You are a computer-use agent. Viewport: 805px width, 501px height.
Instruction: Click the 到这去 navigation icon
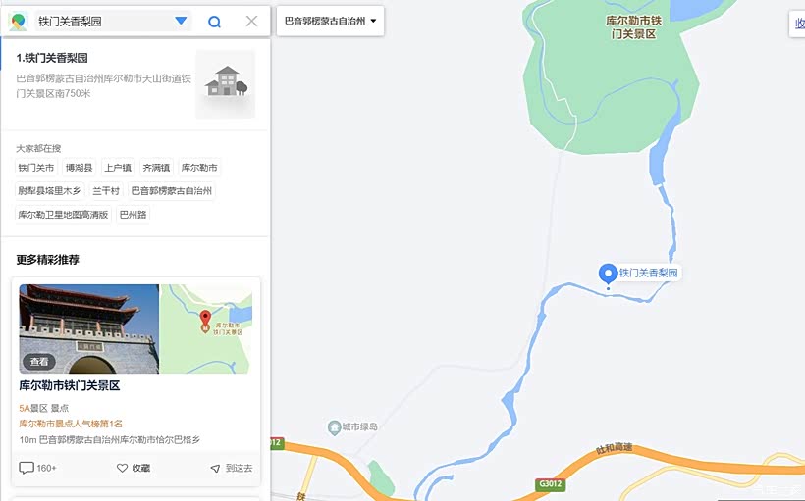click(x=216, y=469)
